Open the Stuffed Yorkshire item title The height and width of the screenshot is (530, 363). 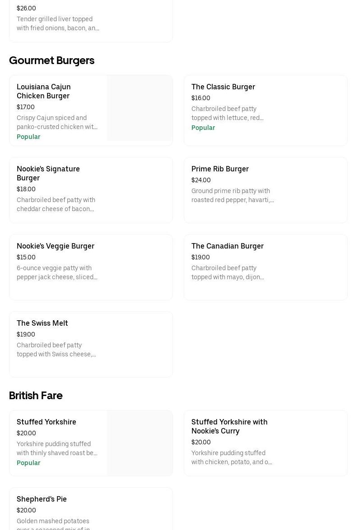click(x=47, y=422)
